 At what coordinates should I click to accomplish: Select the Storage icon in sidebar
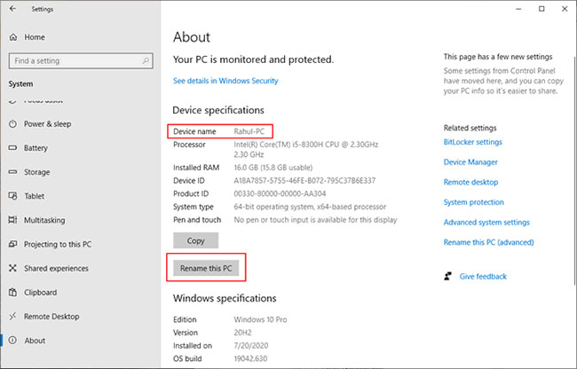pos(12,172)
